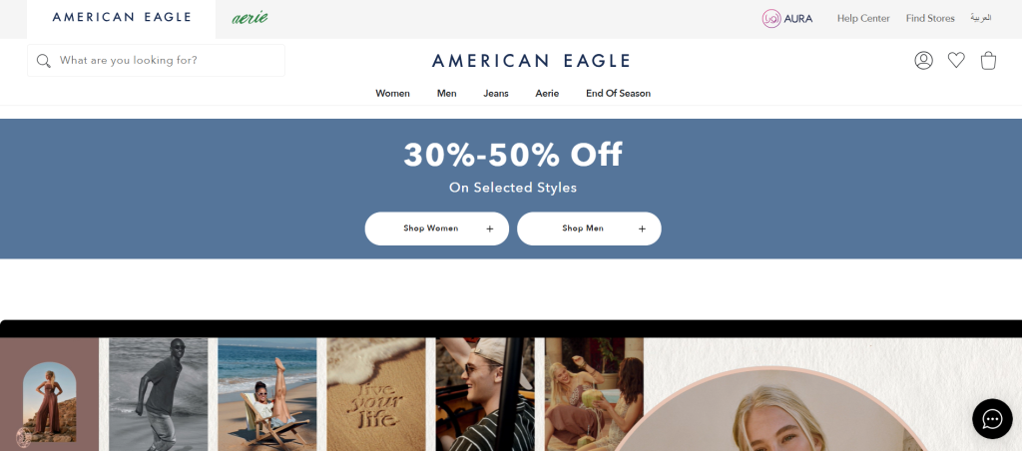Expand the plus on Shop Men
Viewport: 1022px width, 451px height.
point(642,228)
